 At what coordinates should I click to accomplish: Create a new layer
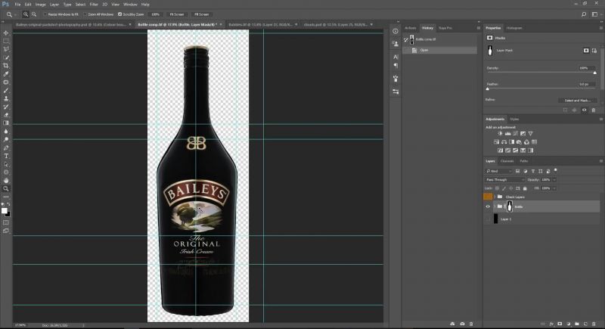tap(585, 324)
